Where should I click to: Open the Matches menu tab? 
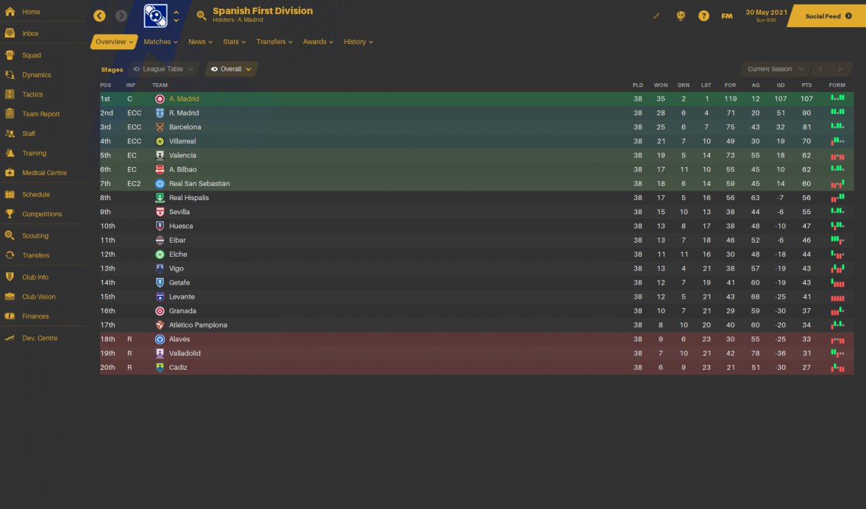160,42
